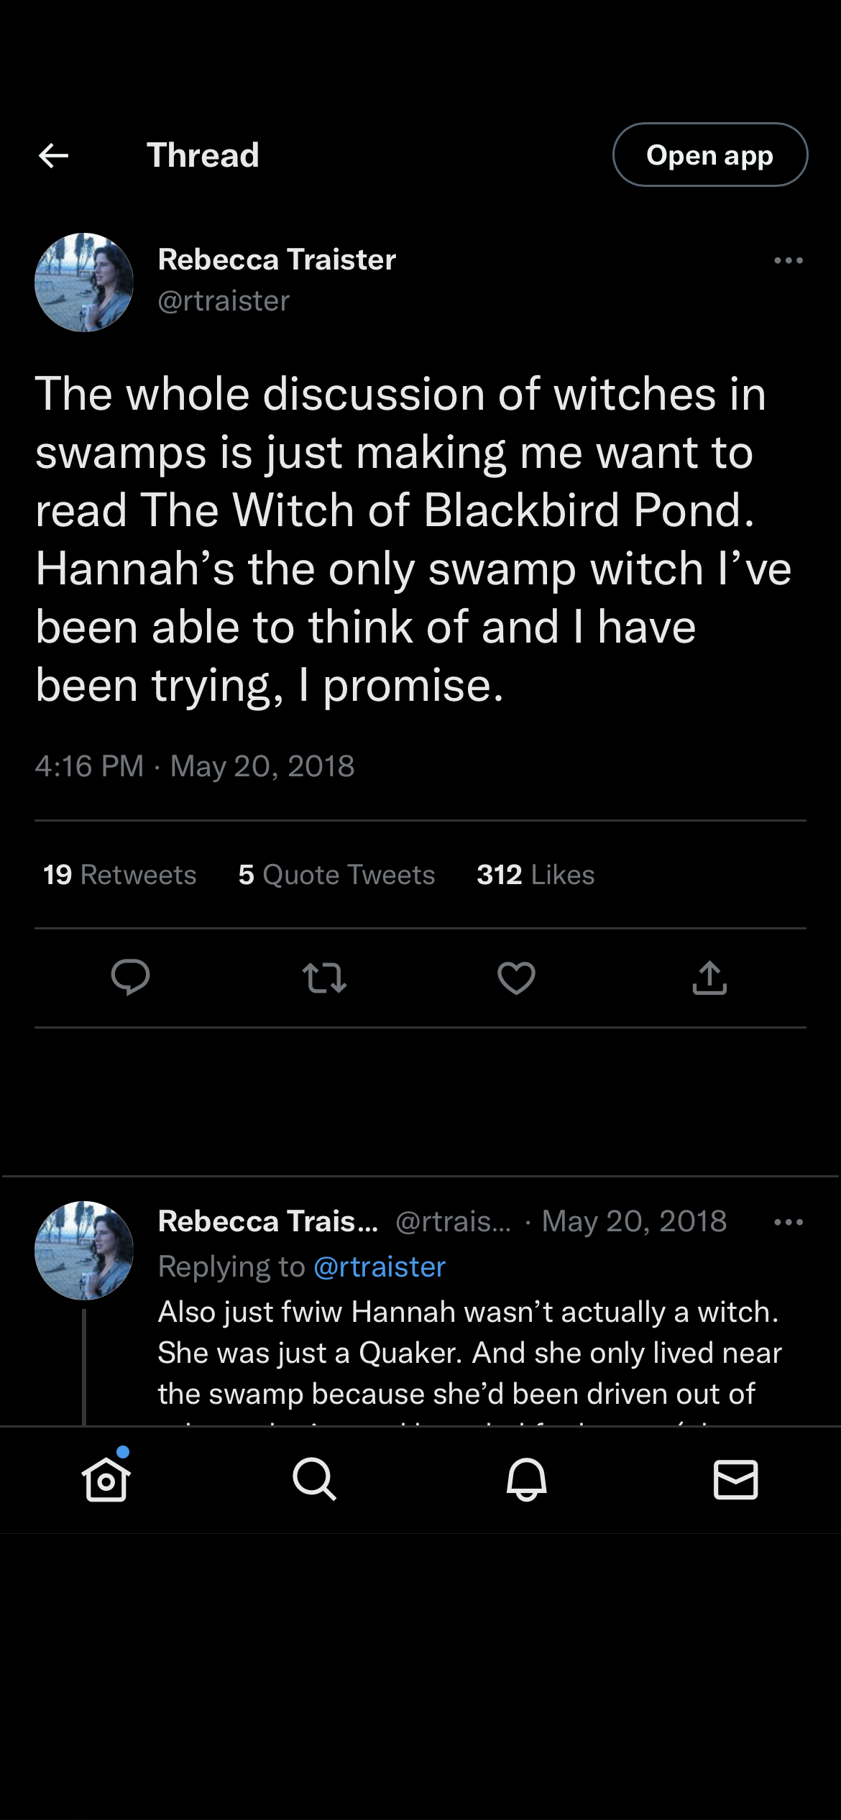Open Messages envelope tab
The height and width of the screenshot is (1820, 841).
click(735, 1479)
